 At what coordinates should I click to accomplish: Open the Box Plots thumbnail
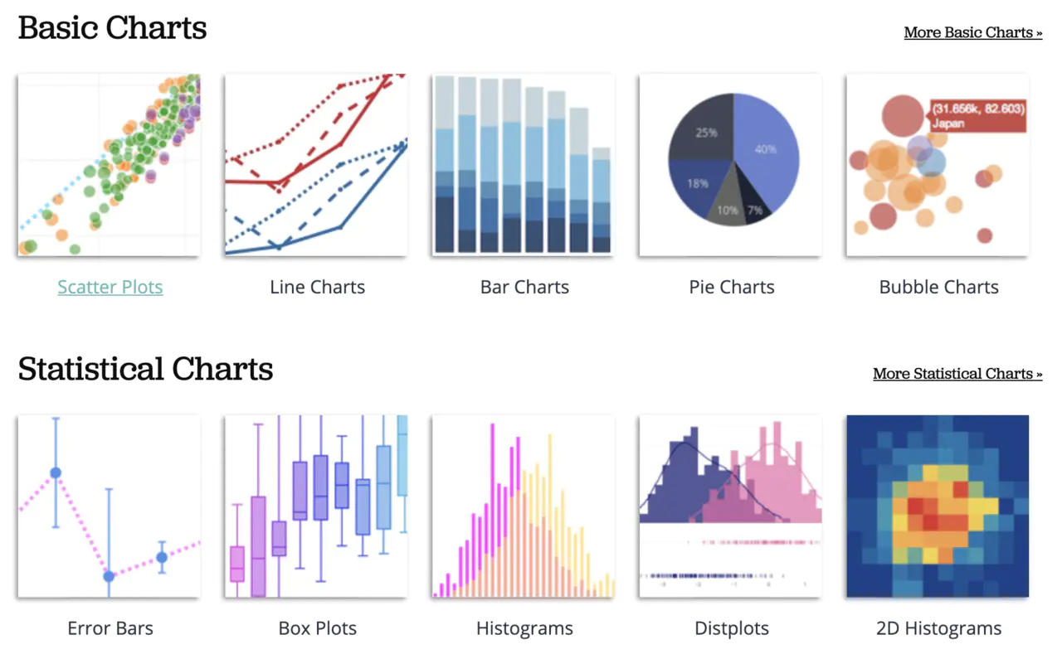pos(316,506)
